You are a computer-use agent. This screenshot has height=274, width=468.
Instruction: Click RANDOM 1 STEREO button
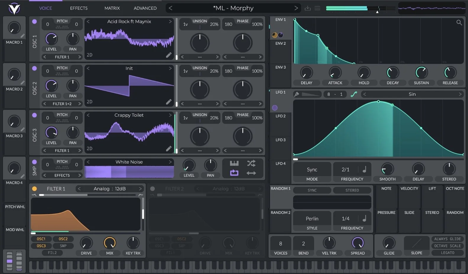pos(352,190)
